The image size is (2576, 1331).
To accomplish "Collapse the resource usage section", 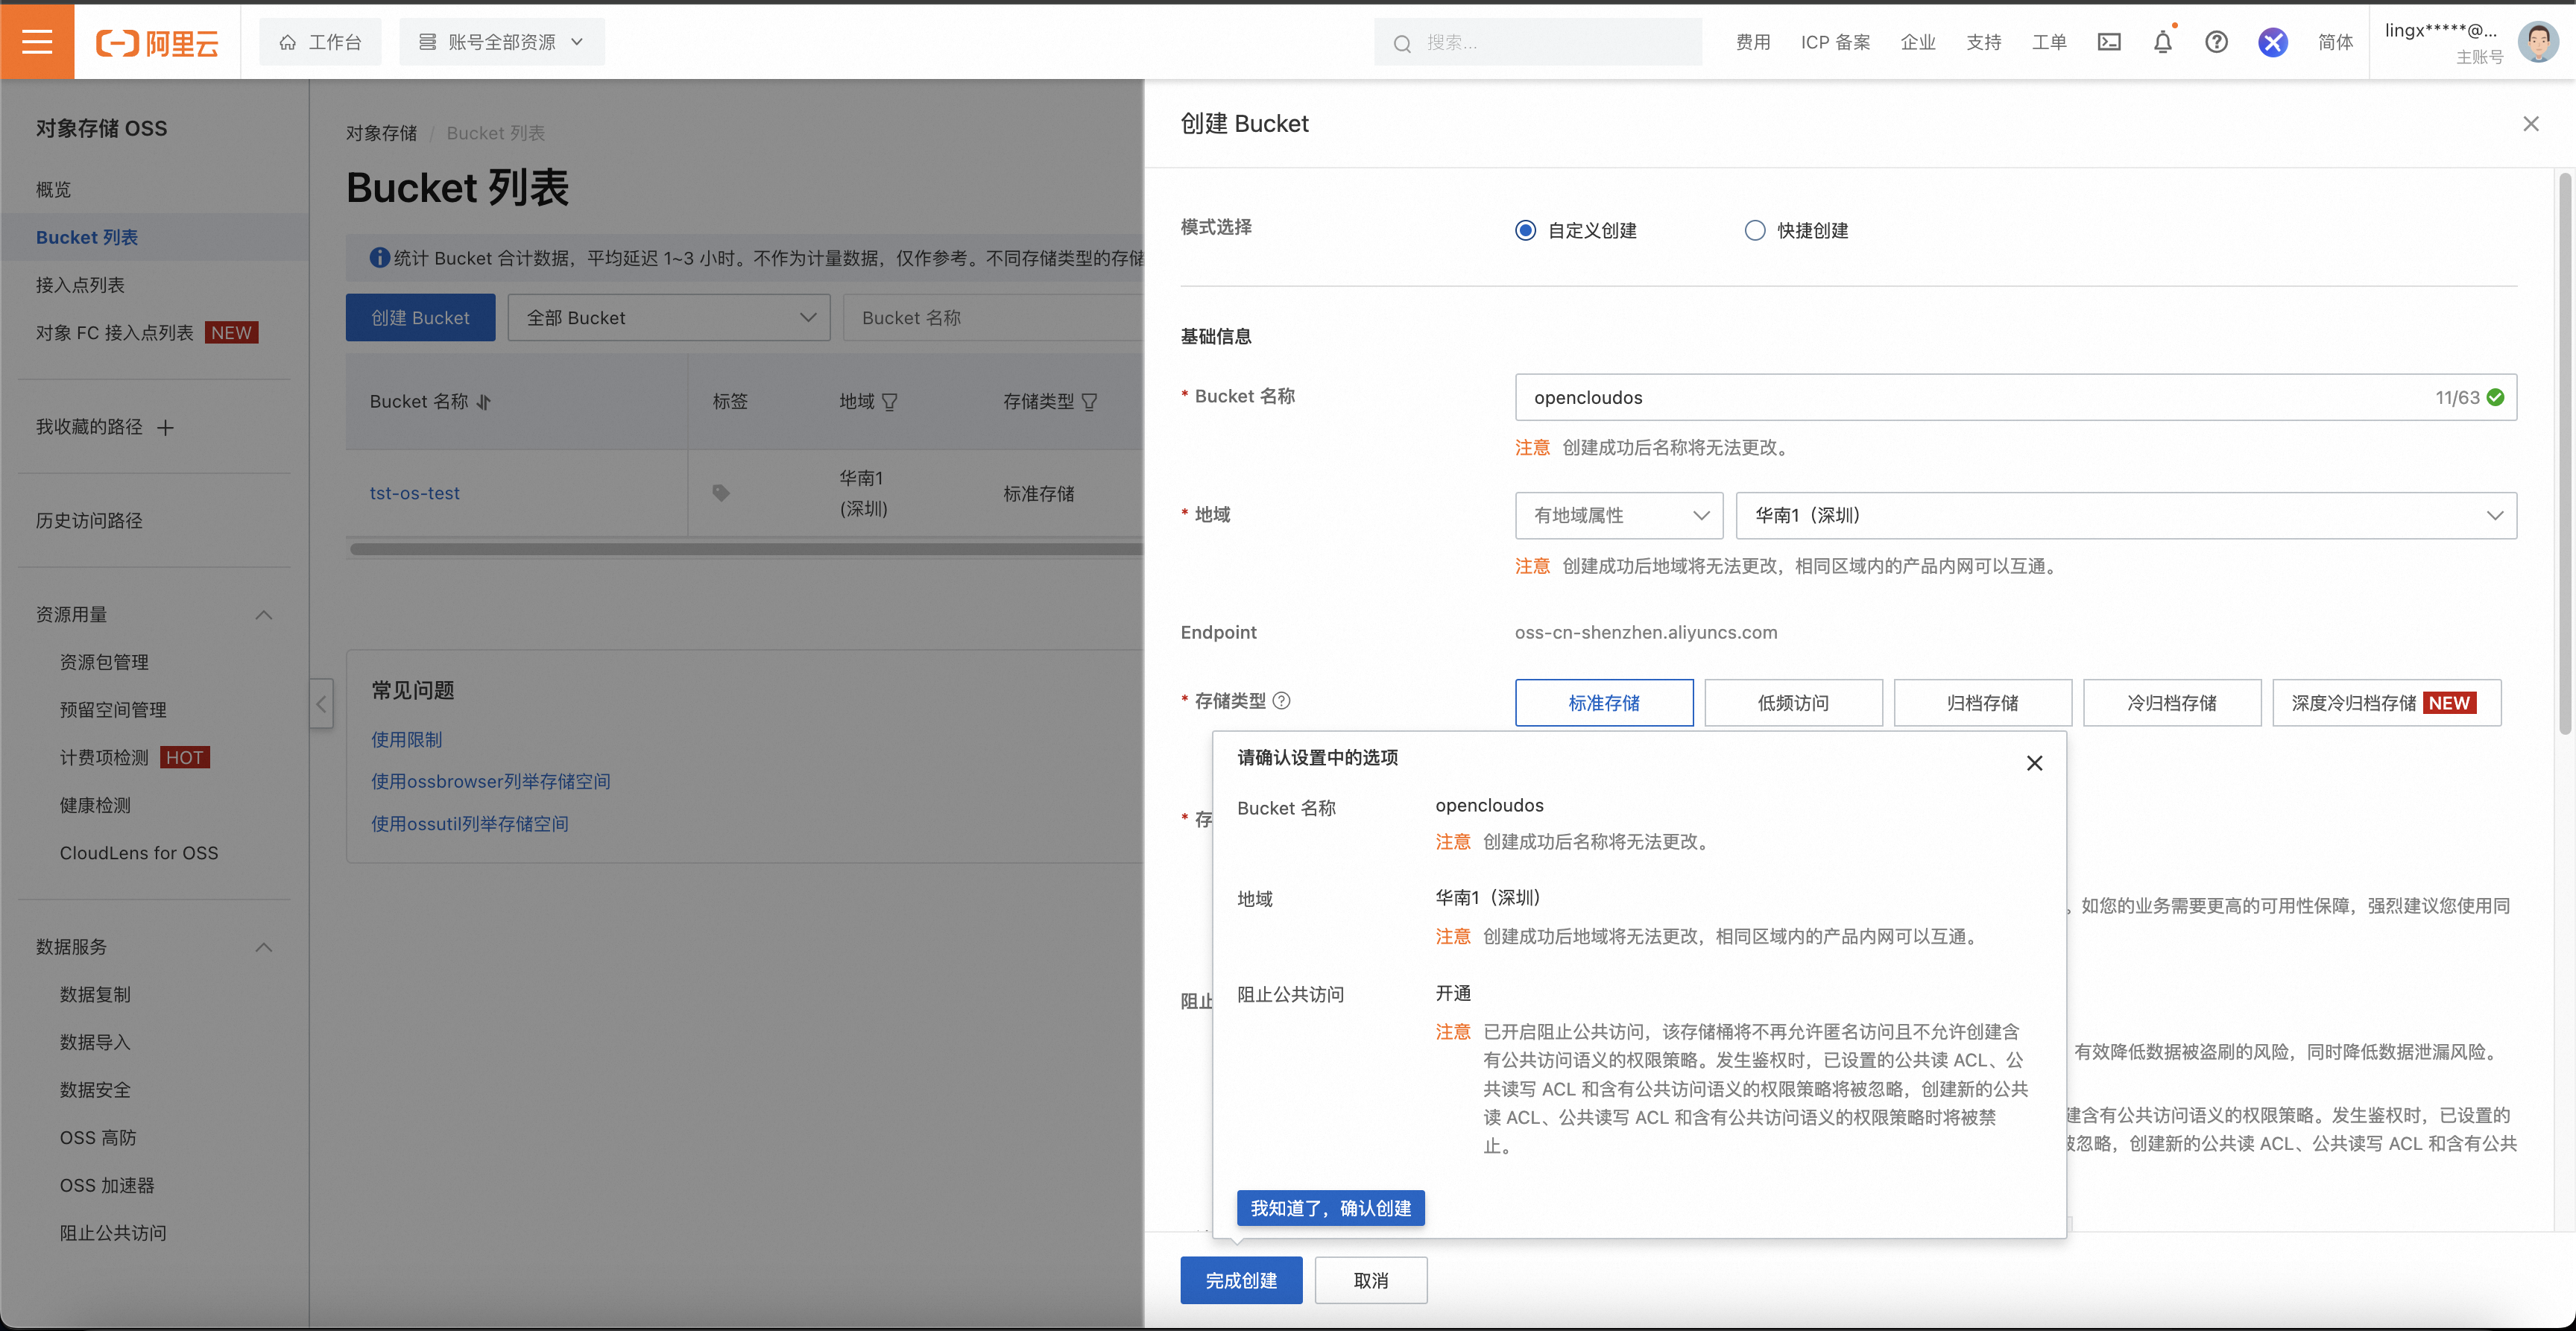I will click(264, 615).
